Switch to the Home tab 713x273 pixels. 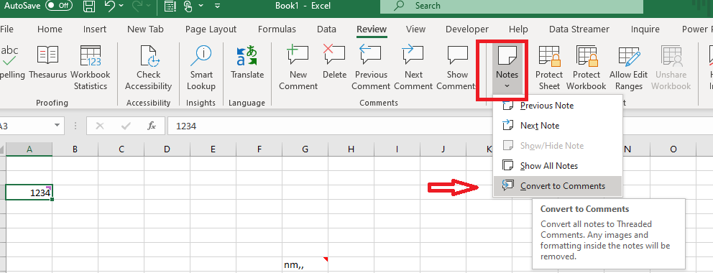(x=50, y=29)
